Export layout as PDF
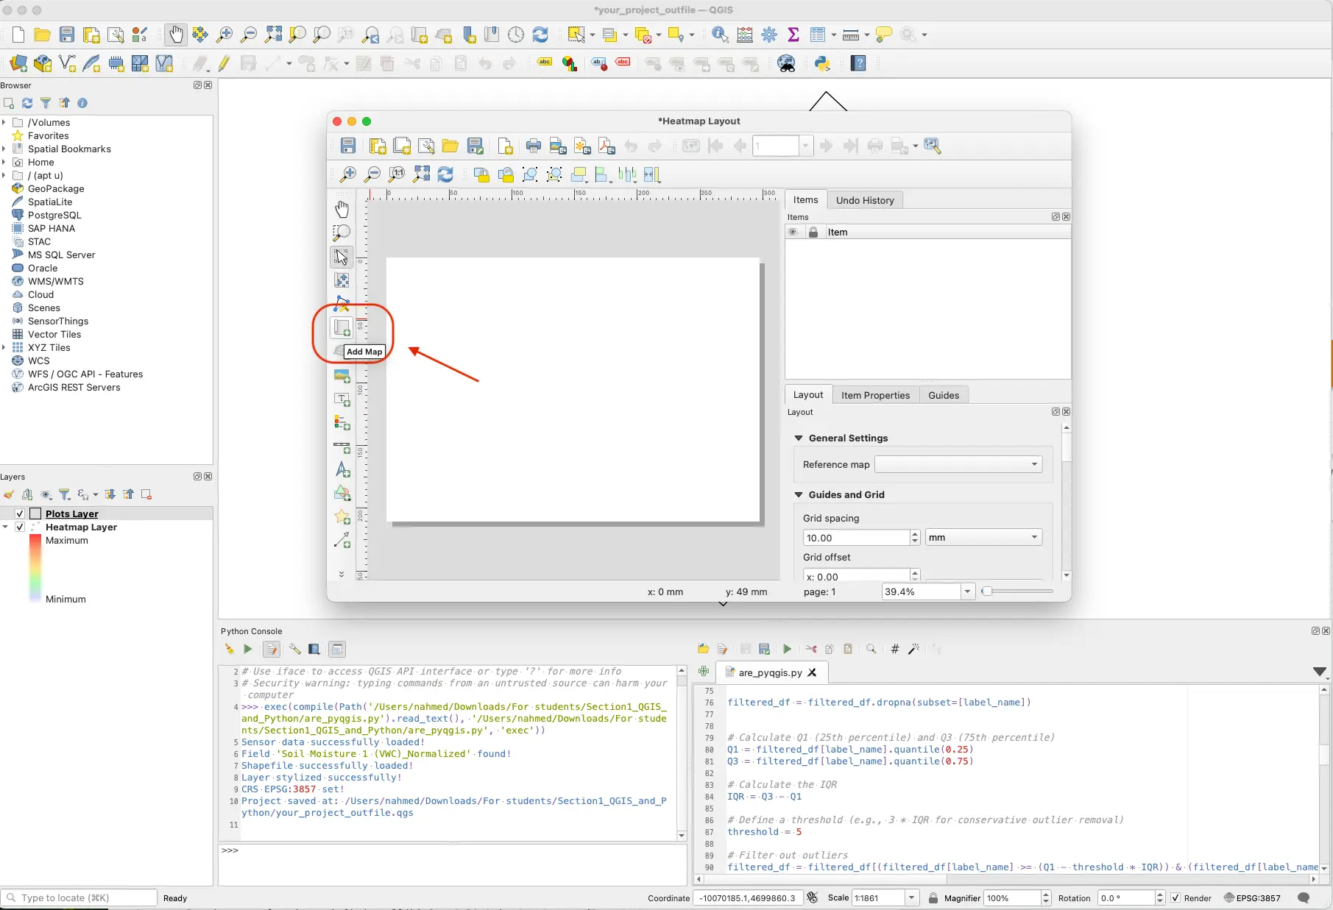Viewport: 1333px width, 910px height. point(607,146)
